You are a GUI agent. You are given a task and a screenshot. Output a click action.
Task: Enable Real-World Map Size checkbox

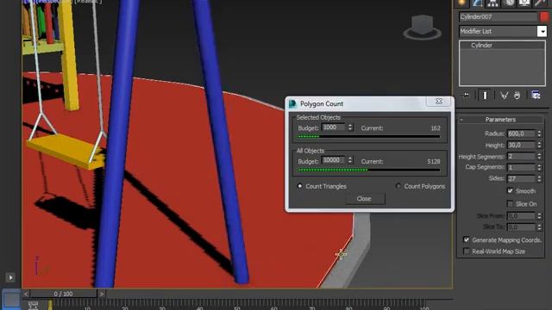[466, 251]
